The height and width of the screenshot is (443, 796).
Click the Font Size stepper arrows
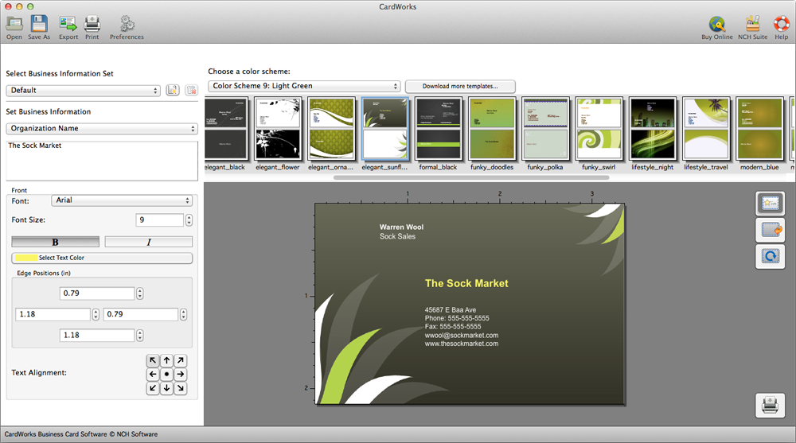click(x=189, y=220)
